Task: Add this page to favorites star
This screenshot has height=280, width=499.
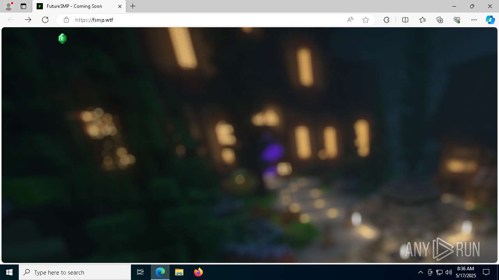Action: pyautogui.click(x=366, y=20)
